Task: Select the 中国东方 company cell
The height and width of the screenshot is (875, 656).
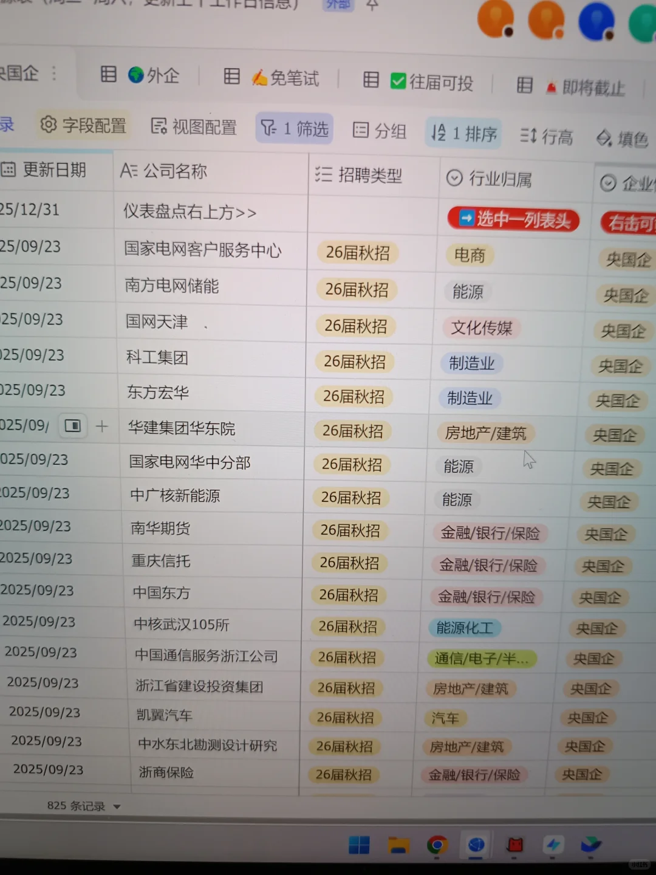Action: [214, 592]
